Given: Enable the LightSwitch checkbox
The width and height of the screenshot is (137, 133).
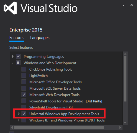Looking at the screenshot, I should coord(24,75).
